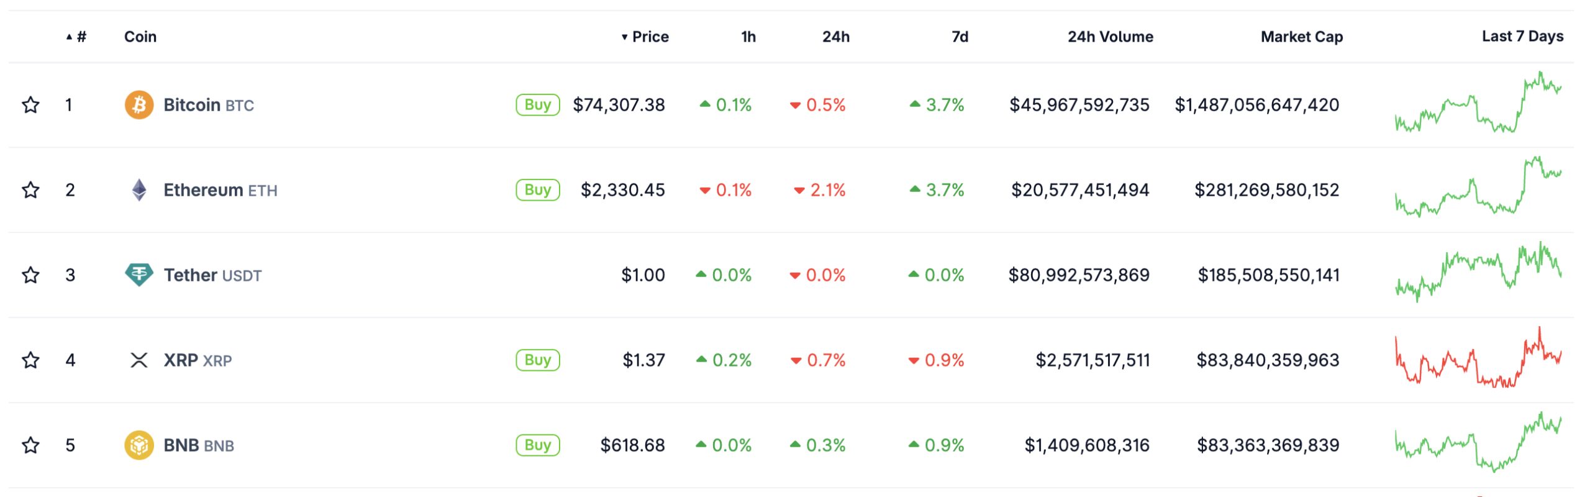Toggle the favorite star for BNB

(30, 445)
